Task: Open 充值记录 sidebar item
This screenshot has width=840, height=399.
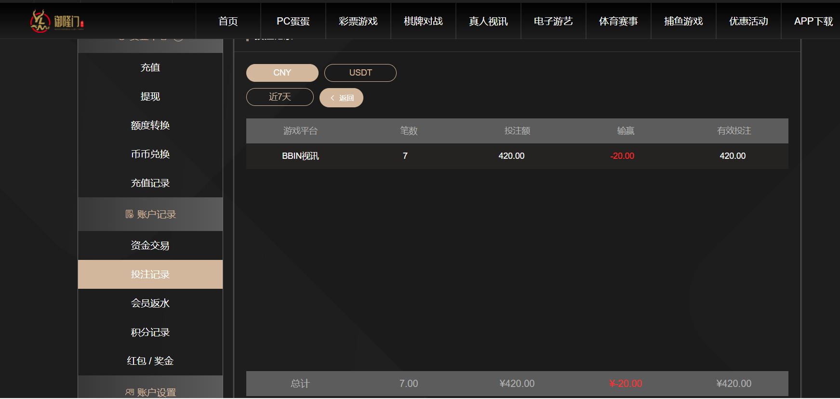Action: (x=150, y=183)
